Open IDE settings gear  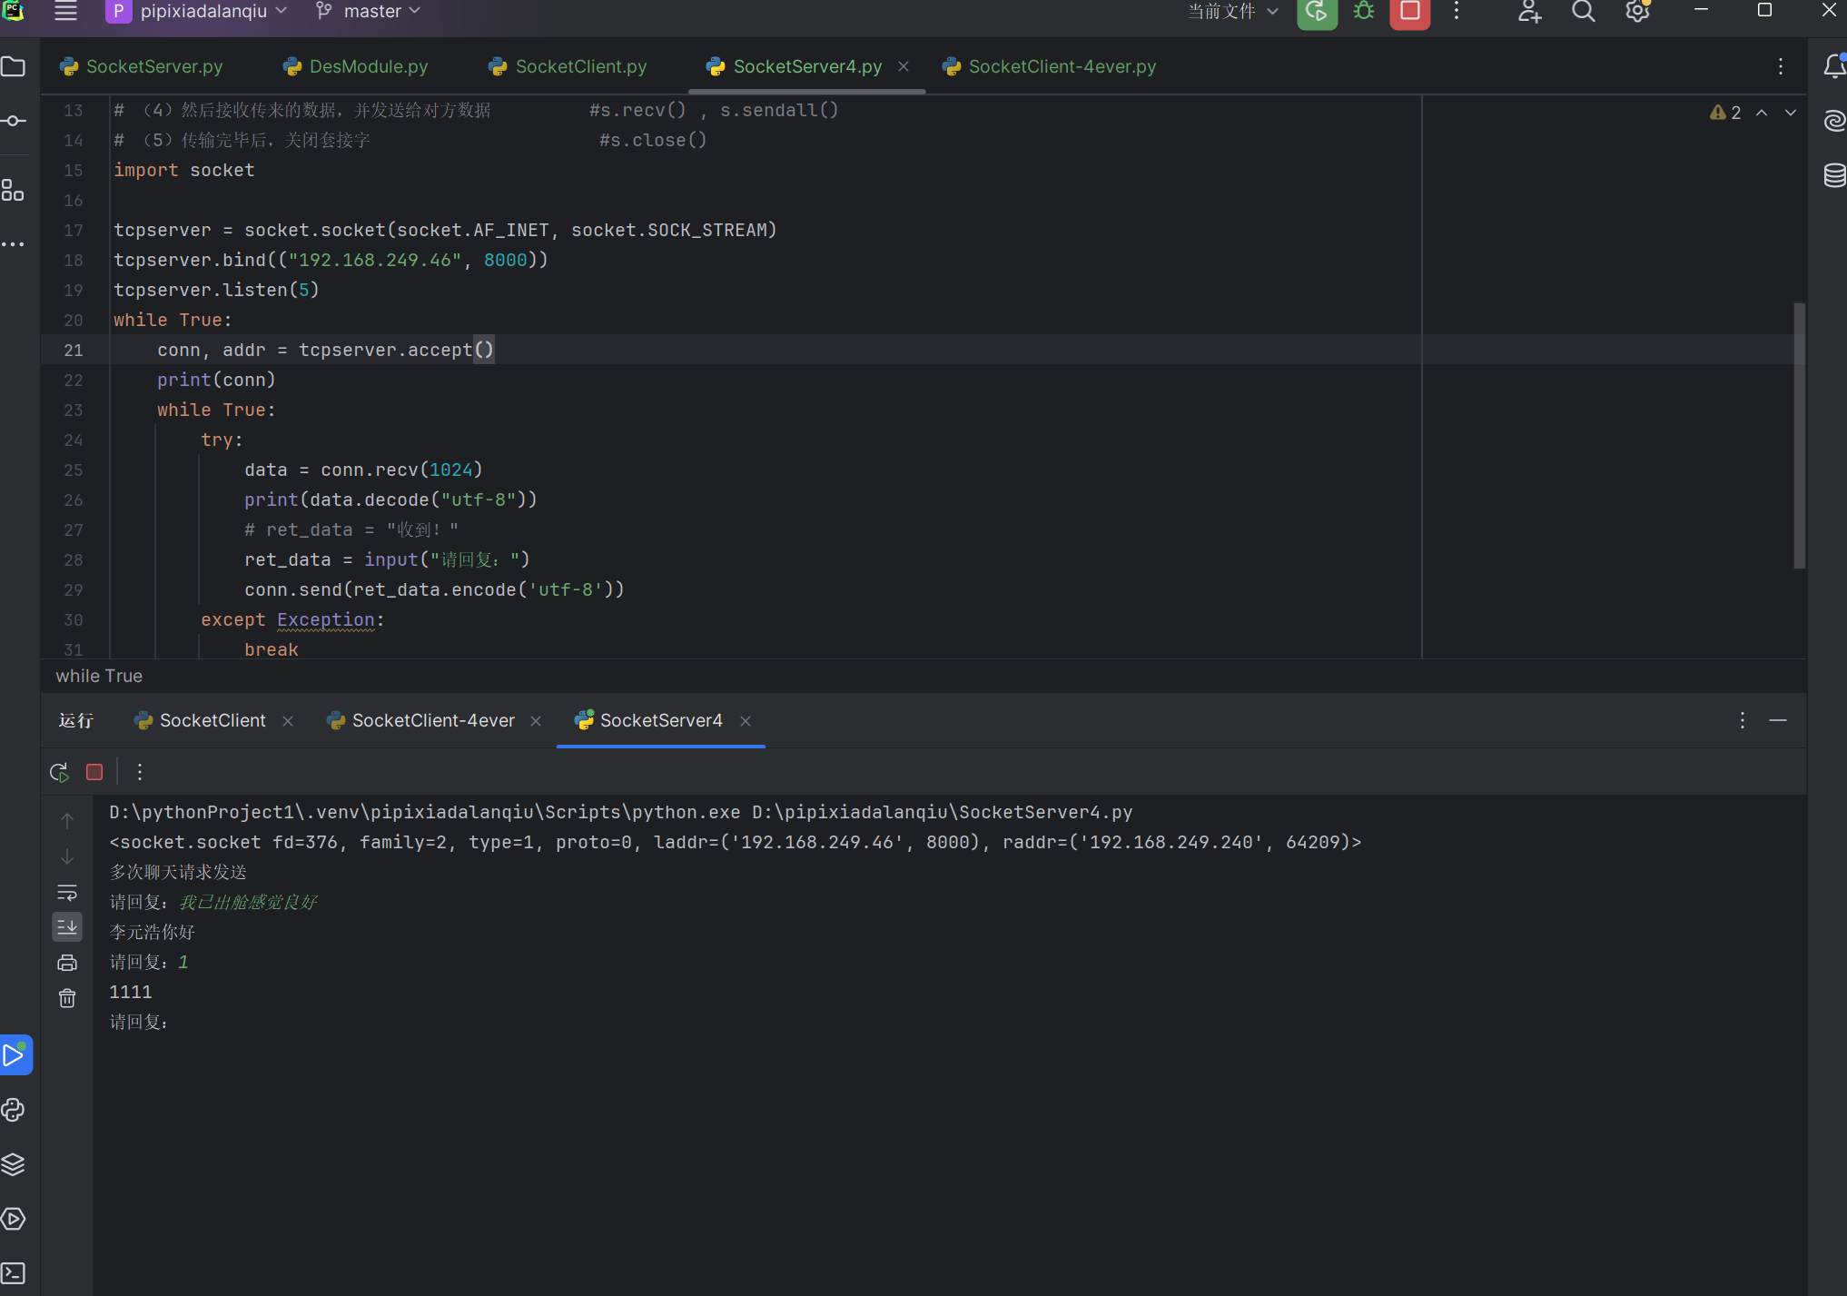click(x=1637, y=12)
